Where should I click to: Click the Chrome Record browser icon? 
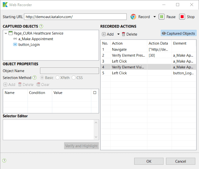(133, 17)
